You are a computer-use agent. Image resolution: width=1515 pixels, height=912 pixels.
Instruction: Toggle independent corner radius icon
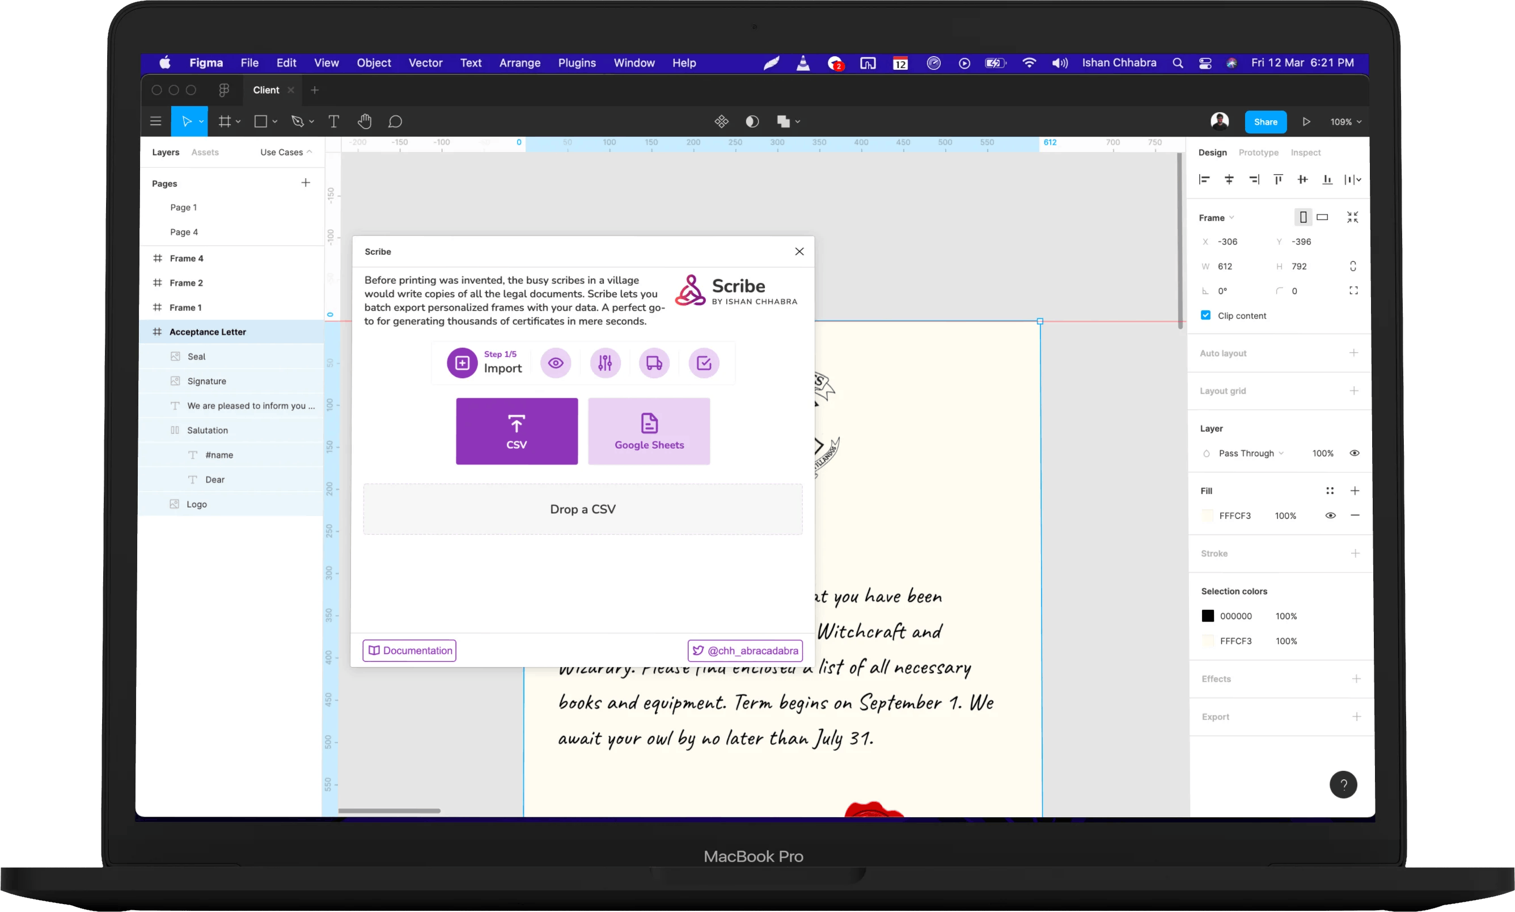coord(1353,291)
